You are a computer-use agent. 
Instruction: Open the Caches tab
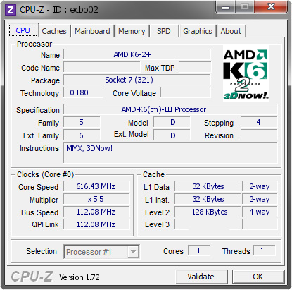[x=54, y=31]
